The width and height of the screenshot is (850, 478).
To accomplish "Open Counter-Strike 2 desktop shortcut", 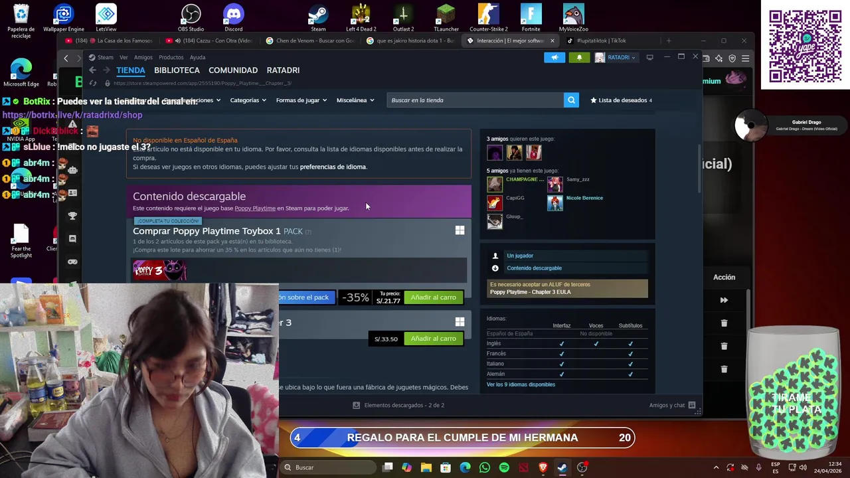I will coord(488,18).
